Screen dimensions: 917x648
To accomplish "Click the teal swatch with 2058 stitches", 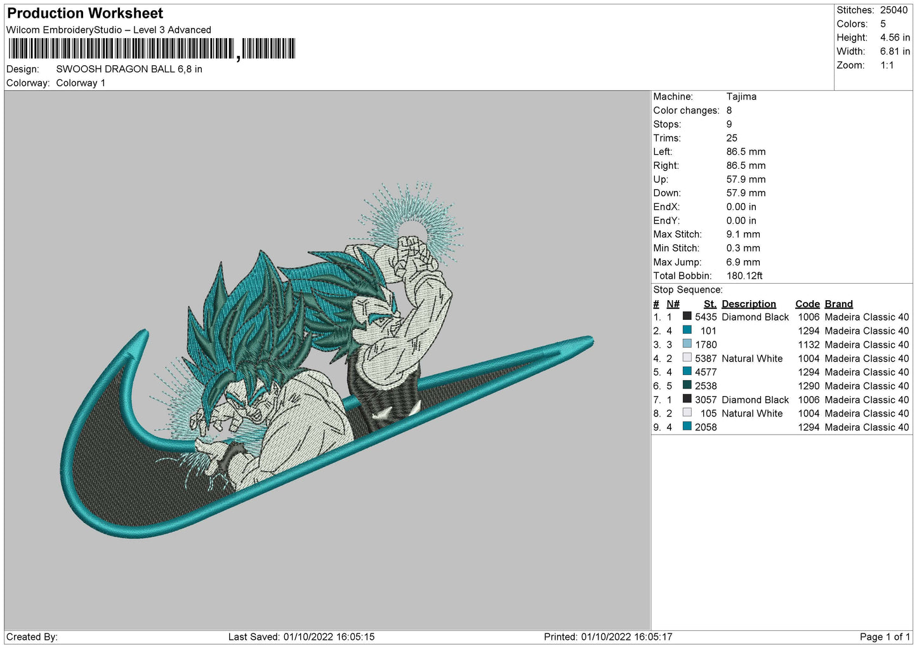I will tap(687, 426).
